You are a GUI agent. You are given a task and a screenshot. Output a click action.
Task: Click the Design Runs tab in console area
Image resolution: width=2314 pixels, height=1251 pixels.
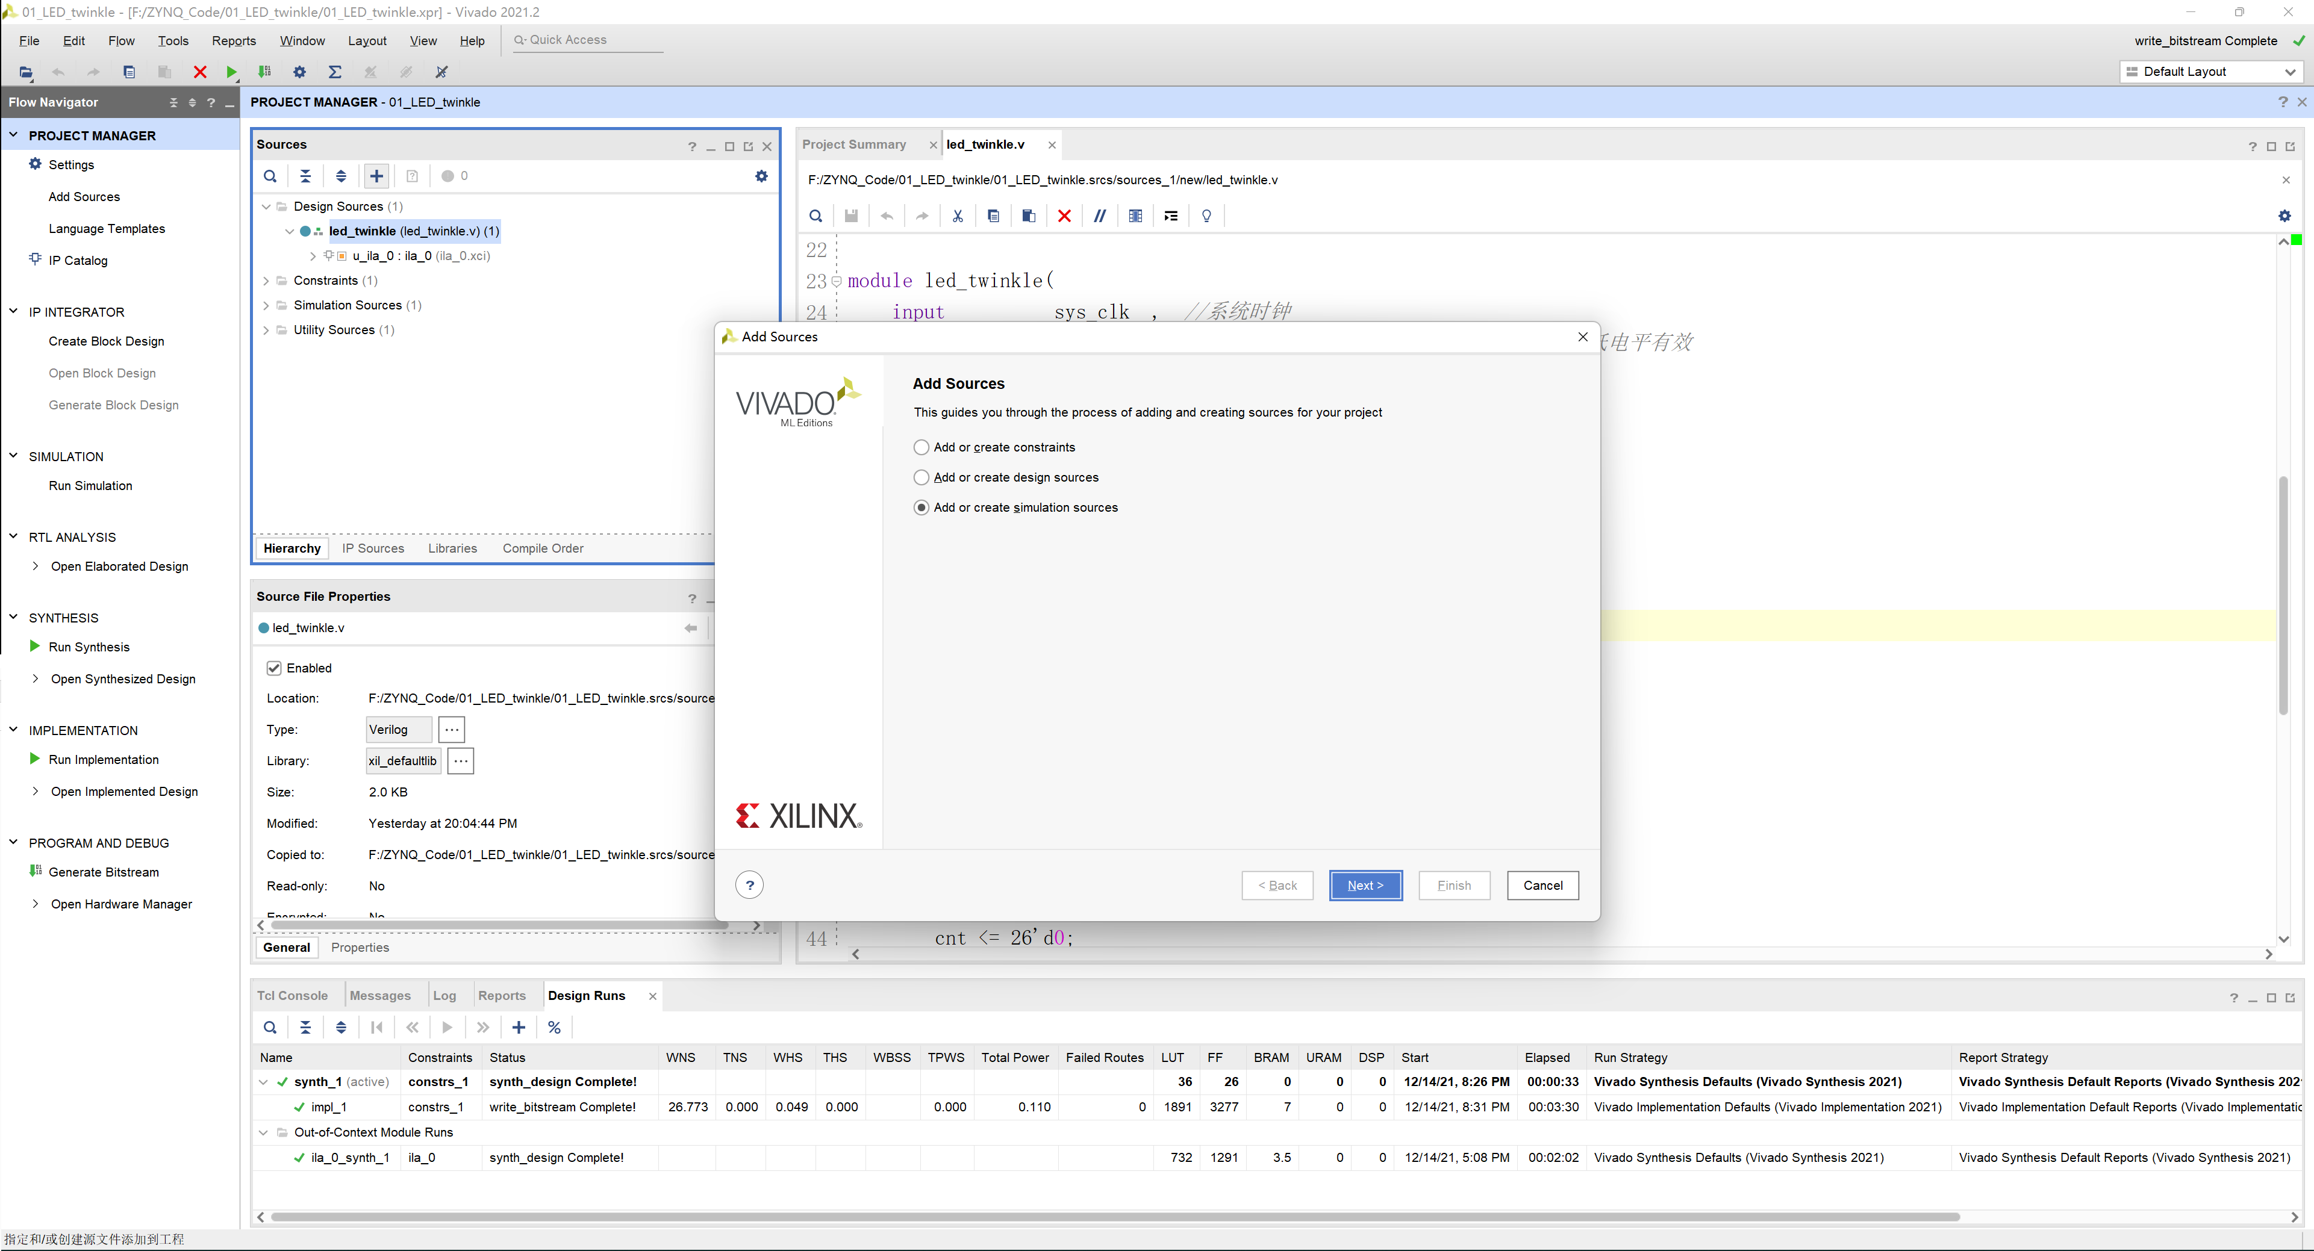point(587,994)
